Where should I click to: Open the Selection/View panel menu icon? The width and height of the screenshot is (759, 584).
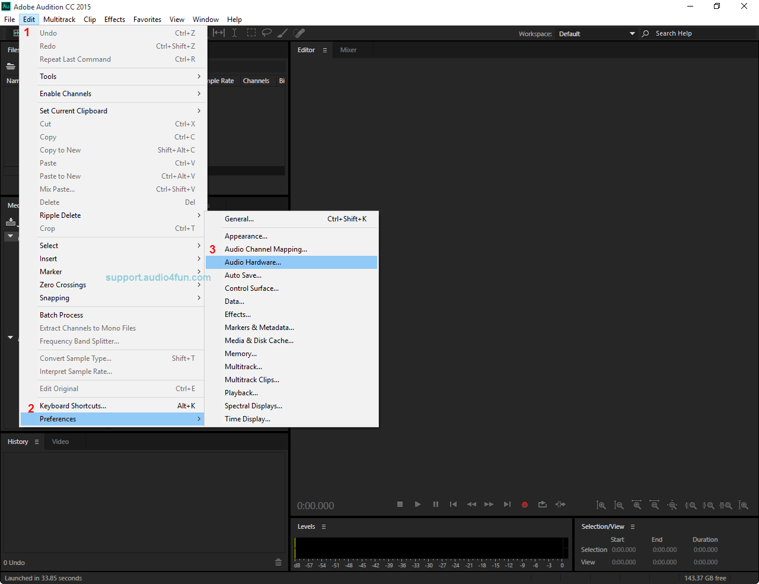pyautogui.click(x=633, y=526)
